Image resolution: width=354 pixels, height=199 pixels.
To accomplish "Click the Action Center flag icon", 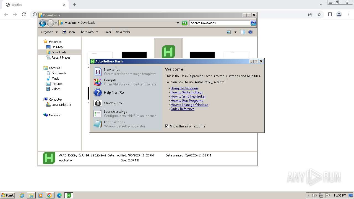I will (x=328, y=195).
